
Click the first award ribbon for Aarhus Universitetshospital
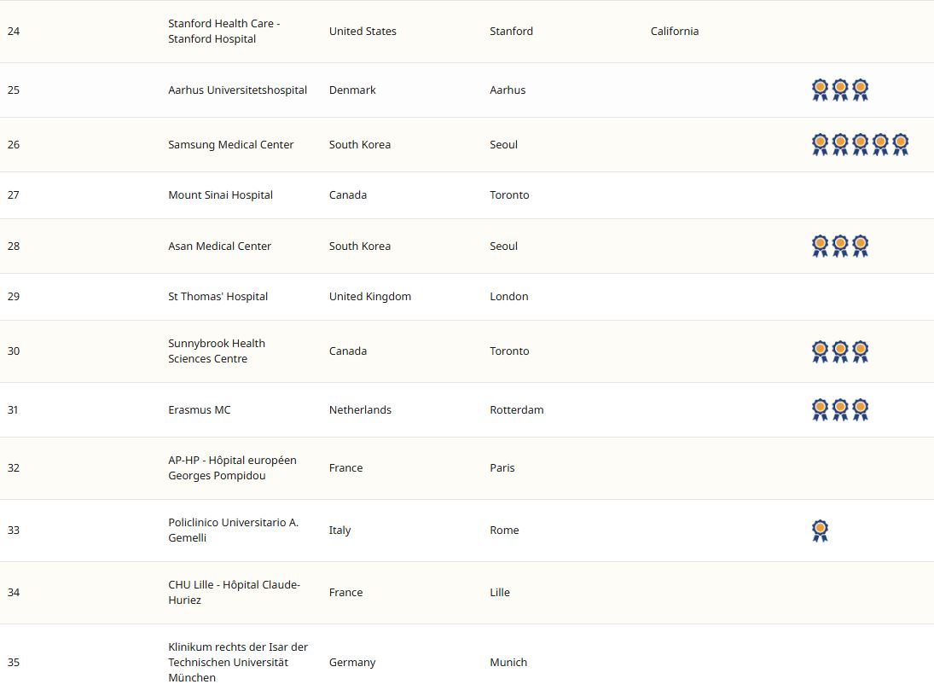tap(820, 90)
